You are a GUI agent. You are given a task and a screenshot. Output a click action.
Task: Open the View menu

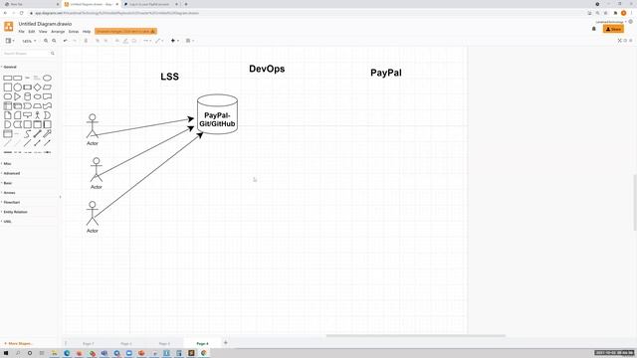tap(43, 31)
